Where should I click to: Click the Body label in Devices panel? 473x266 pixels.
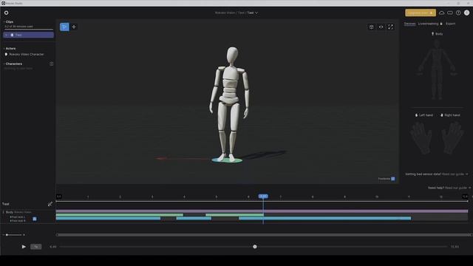[439, 34]
